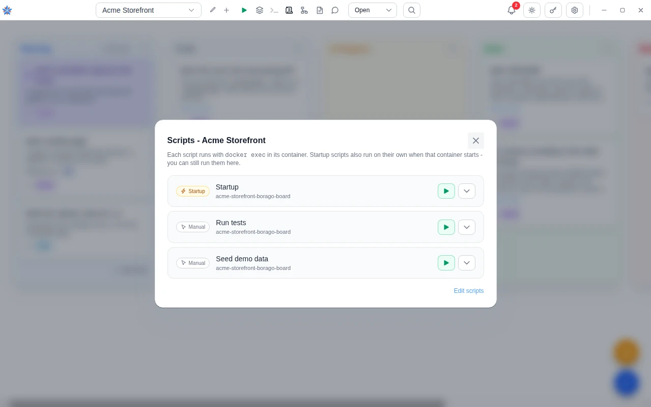This screenshot has width=651, height=407.
Task: Click the pencil edit icon in the toolbar
Action: click(x=213, y=10)
